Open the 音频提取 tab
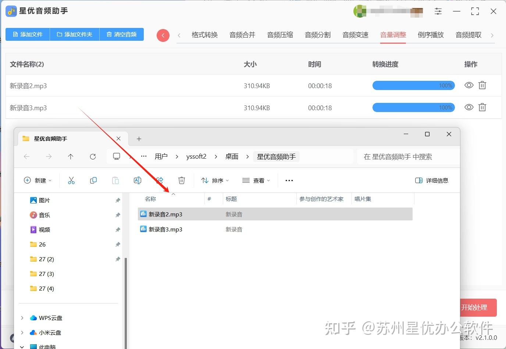Screen dimensions: 506x349 pos(468,35)
